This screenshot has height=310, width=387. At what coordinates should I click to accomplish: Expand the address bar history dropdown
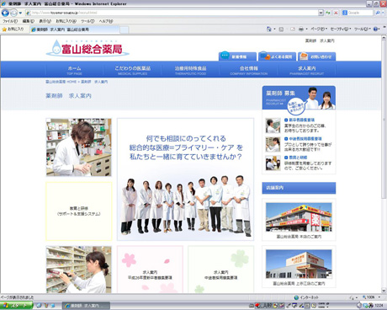(321, 13)
